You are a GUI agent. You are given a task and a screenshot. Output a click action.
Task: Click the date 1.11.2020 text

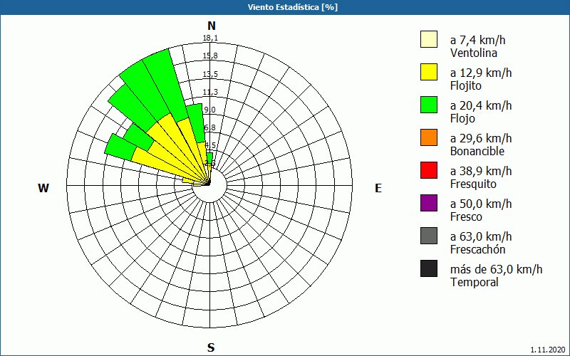point(548,350)
